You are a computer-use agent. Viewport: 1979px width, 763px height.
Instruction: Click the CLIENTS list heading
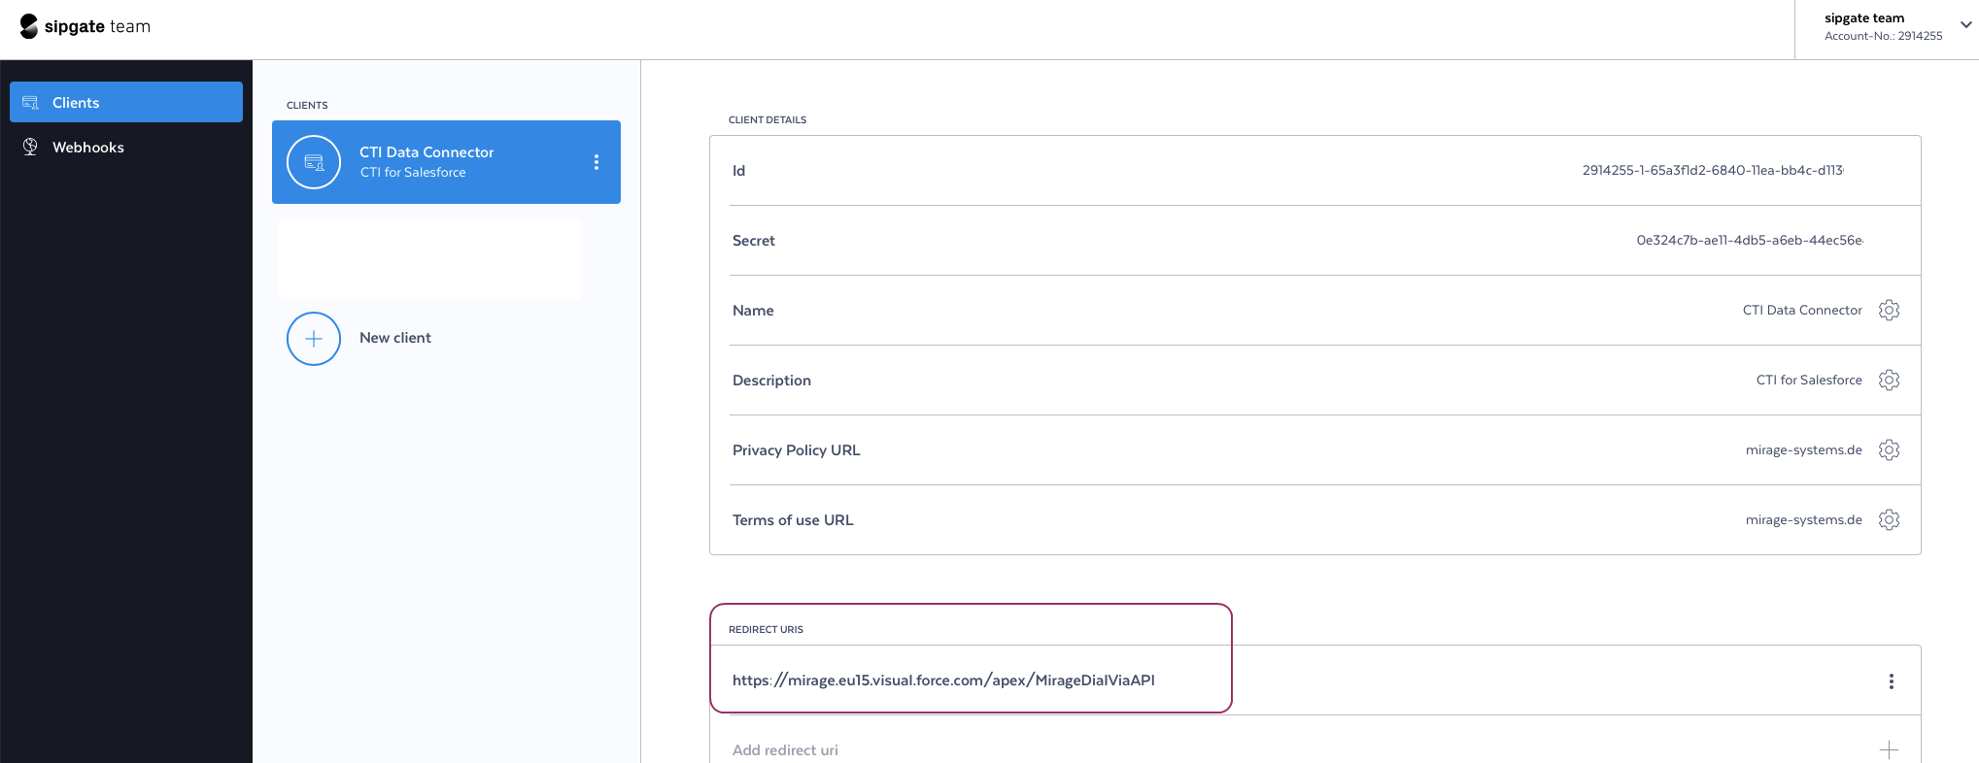click(x=307, y=106)
